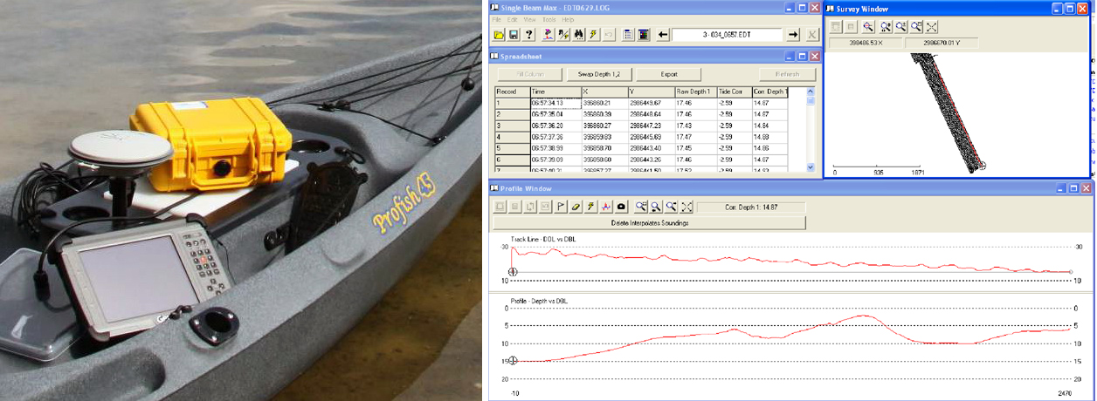Click the person figure icon in main toolbar

pyautogui.click(x=548, y=35)
